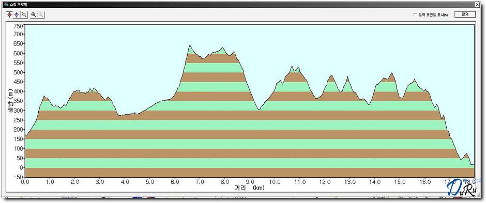
Task: Open the window icon menu in title bar
Action: pyautogui.click(x=6, y=5)
